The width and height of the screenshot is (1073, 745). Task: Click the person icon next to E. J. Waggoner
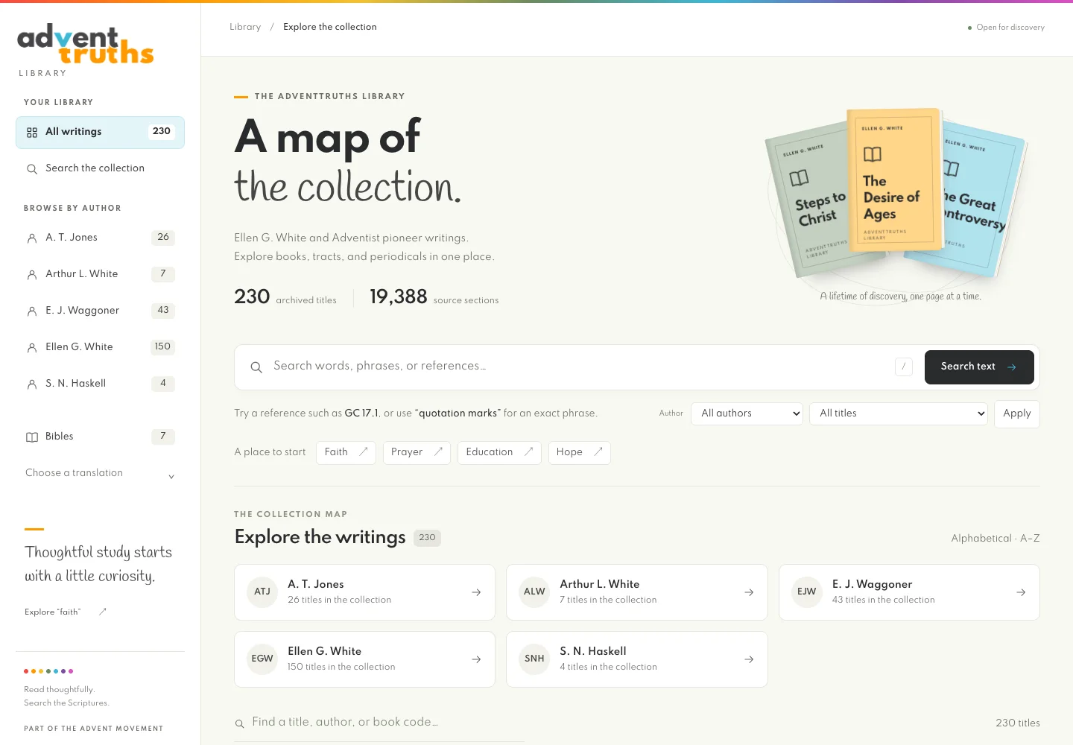coord(32,311)
